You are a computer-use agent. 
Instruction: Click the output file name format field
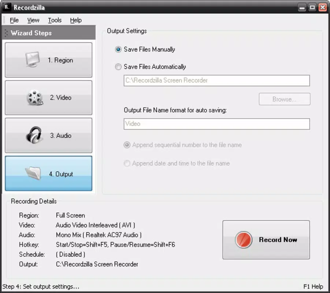217,124
